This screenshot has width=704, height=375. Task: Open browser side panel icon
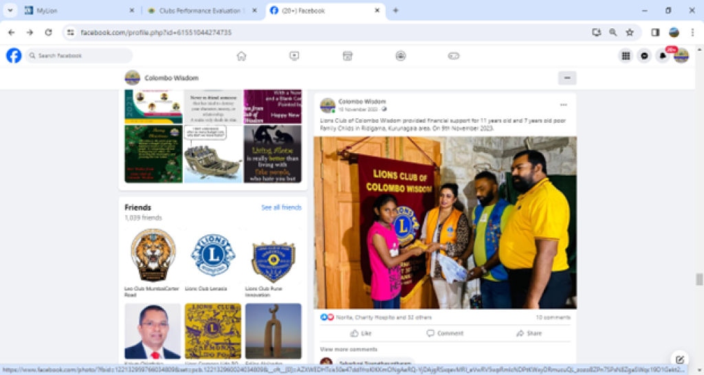(x=655, y=32)
